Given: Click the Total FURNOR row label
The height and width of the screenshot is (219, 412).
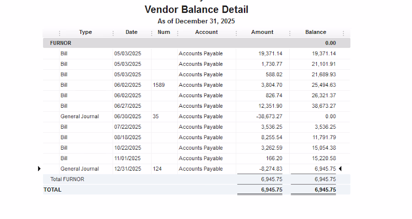Looking at the screenshot, I should 67,179.
